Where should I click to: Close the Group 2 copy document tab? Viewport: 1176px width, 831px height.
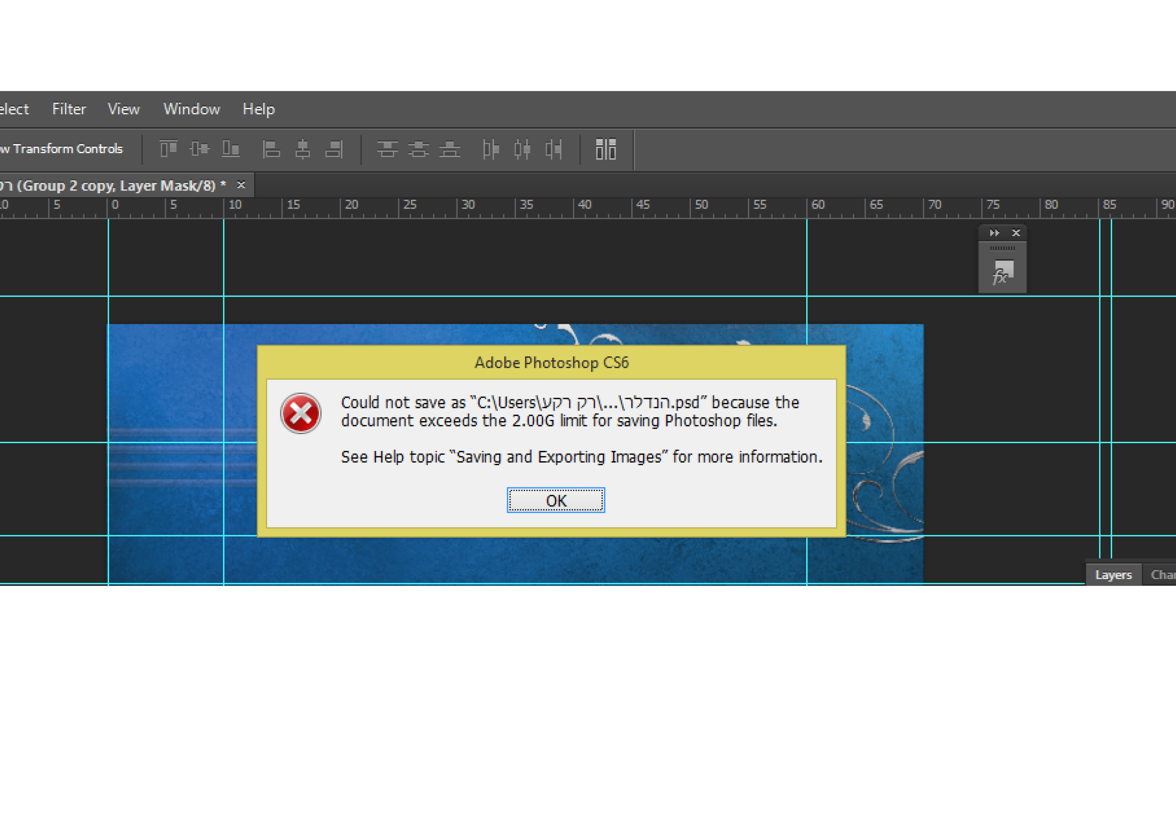pos(241,185)
